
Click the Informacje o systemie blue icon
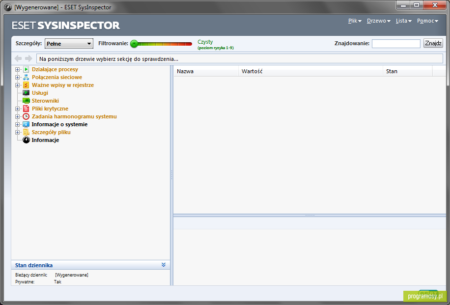tap(26, 124)
